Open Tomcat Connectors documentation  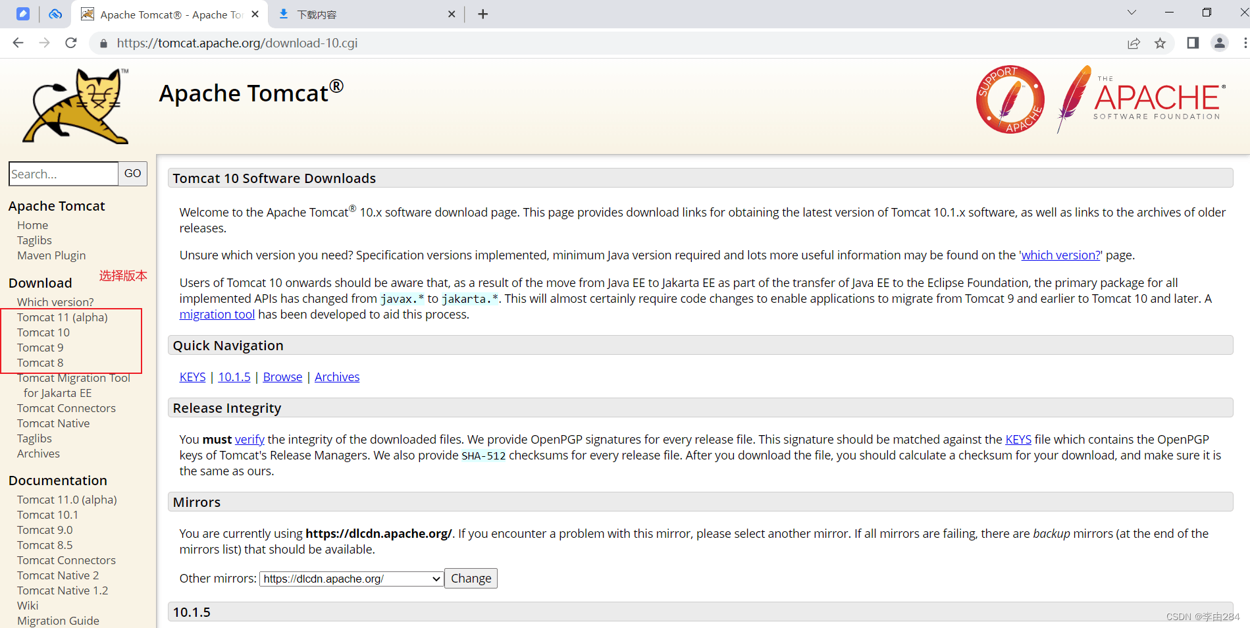[x=66, y=560]
